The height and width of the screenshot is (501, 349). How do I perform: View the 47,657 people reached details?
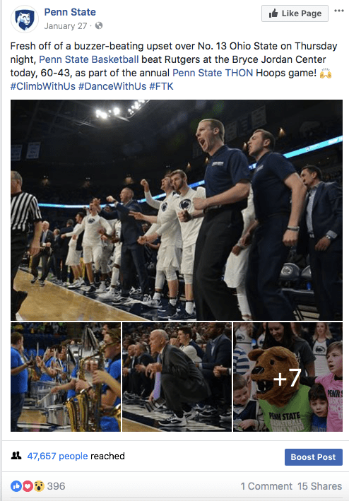[x=57, y=456]
